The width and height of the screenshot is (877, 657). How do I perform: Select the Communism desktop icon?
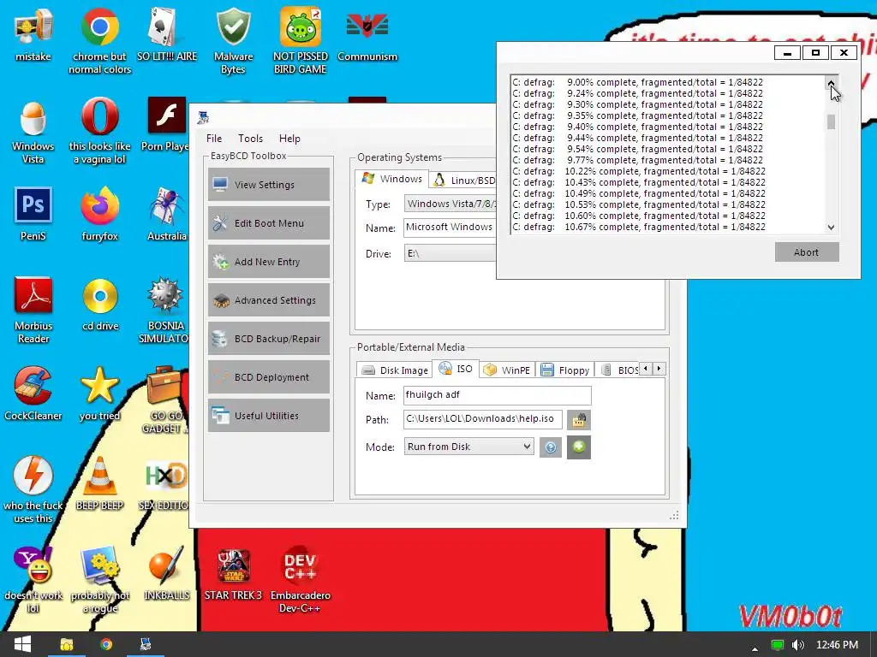[x=367, y=35]
